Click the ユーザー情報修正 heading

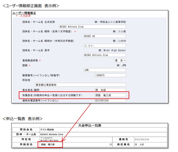(x=24, y=13)
